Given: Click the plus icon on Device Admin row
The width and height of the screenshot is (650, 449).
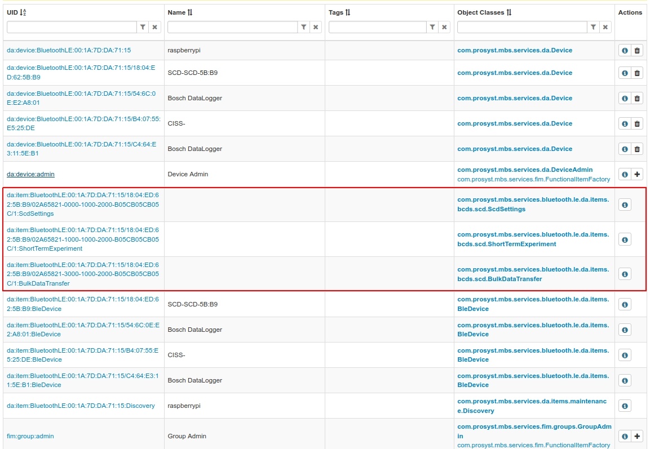Looking at the screenshot, I should coord(637,174).
